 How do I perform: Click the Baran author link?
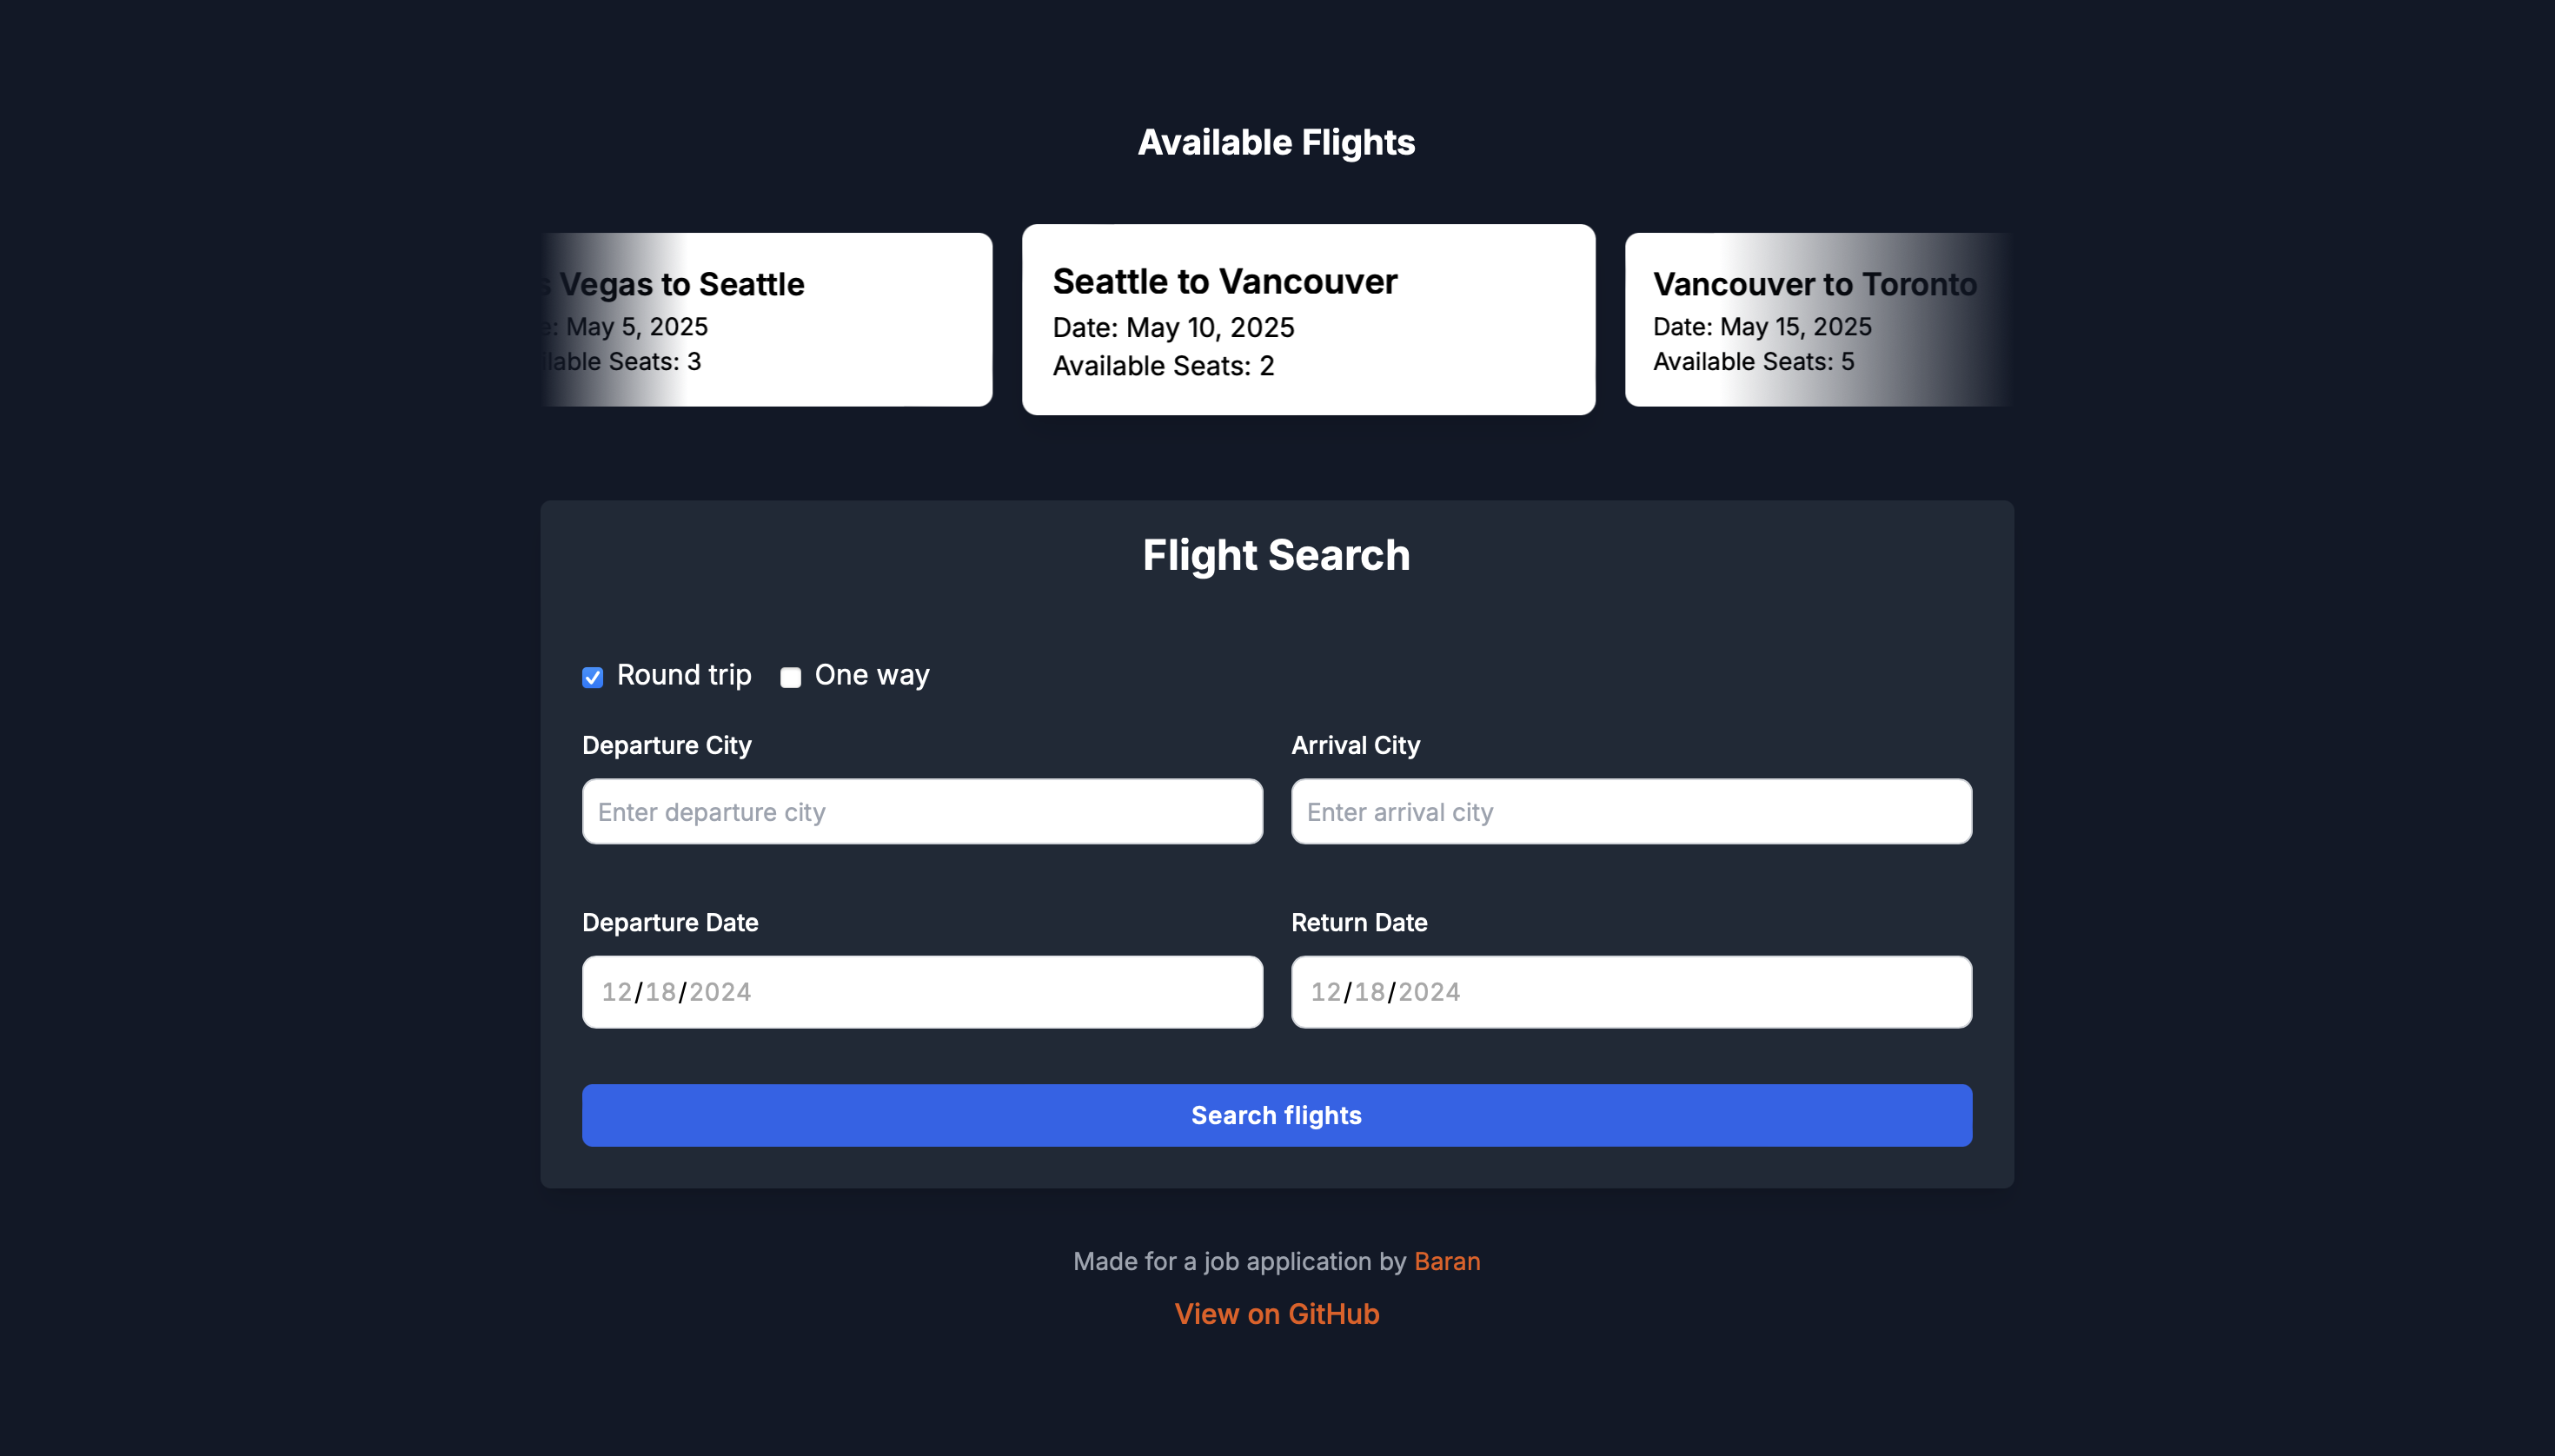[1446, 1260]
